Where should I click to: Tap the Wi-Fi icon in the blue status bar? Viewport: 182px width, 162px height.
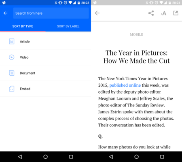pos(70,3)
